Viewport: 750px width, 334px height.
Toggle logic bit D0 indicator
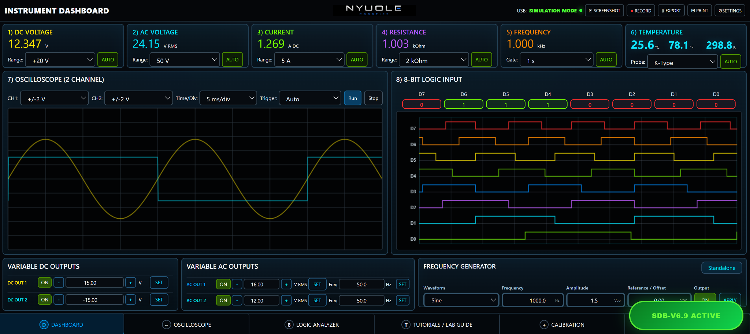click(x=716, y=105)
